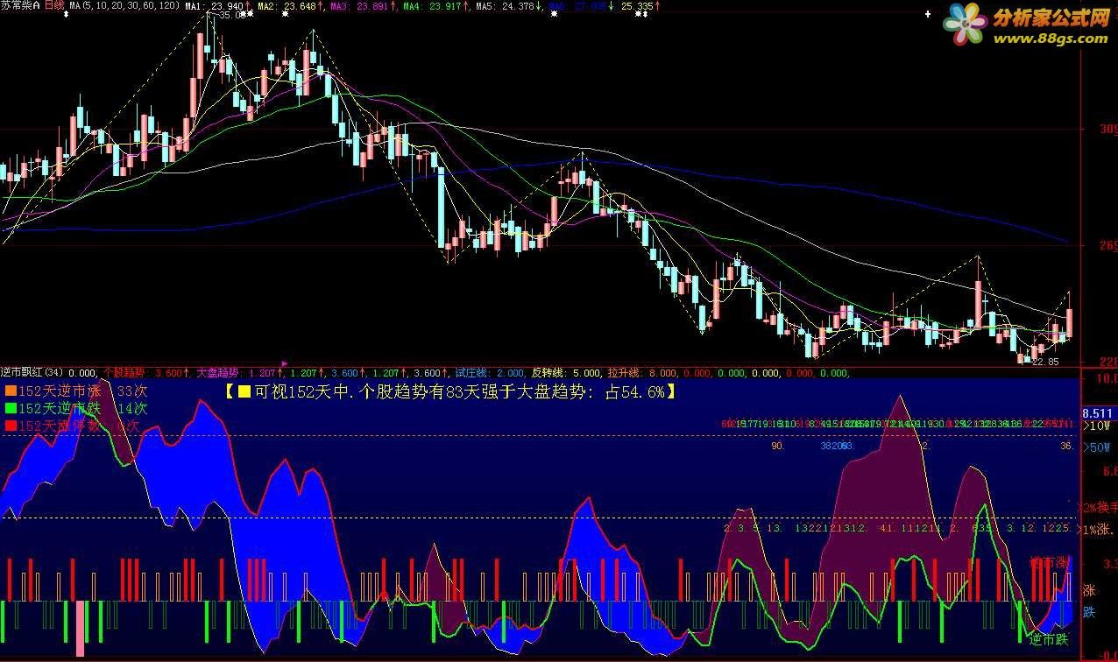This screenshot has height=662, width=1118.
Task: Select the 苏常柴A stock name
Action: [20, 5]
